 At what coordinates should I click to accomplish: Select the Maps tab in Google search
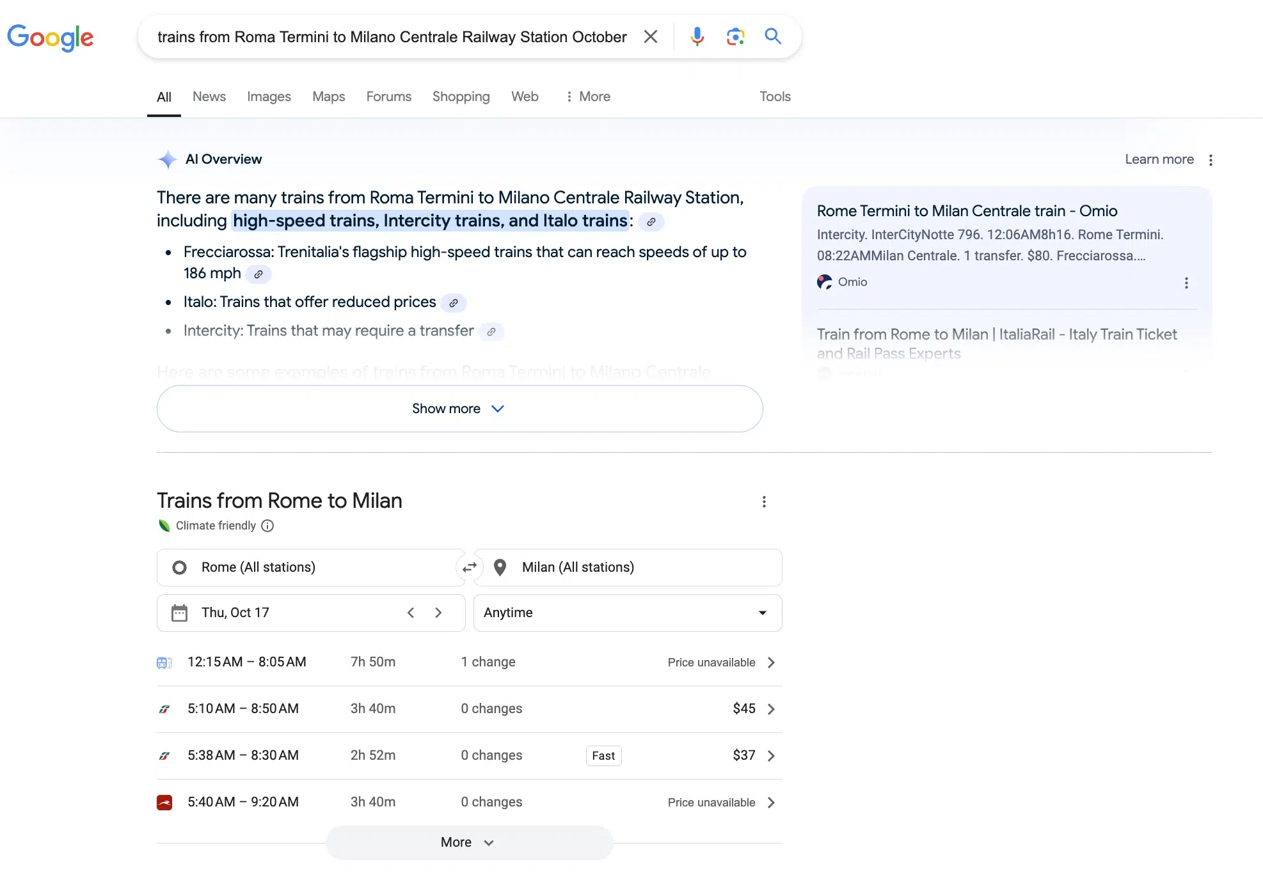click(x=329, y=96)
